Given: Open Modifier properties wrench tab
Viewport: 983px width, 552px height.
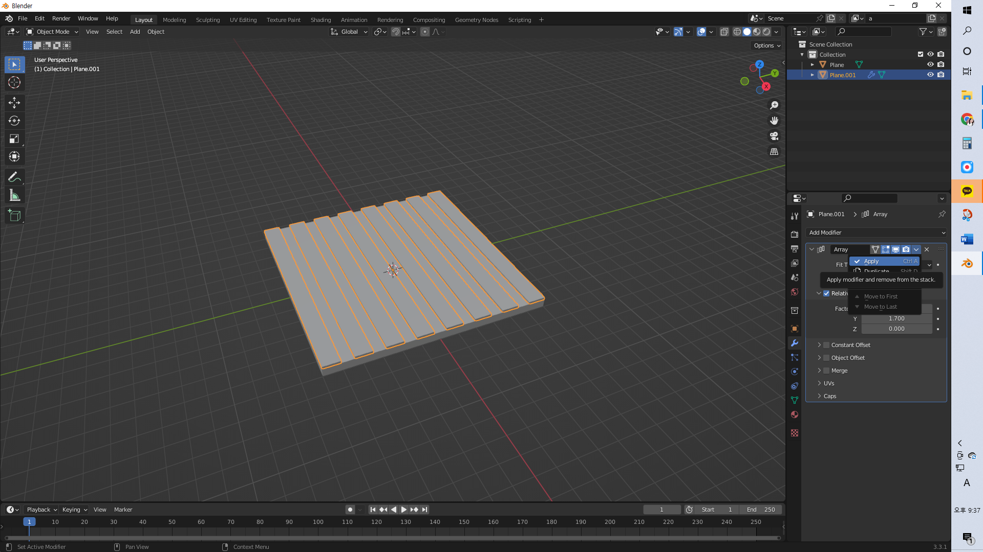Looking at the screenshot, I should (795, 343).
